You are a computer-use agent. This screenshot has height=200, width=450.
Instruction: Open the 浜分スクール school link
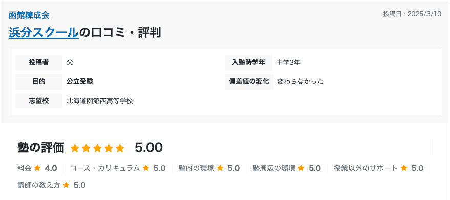coord(44,33)
